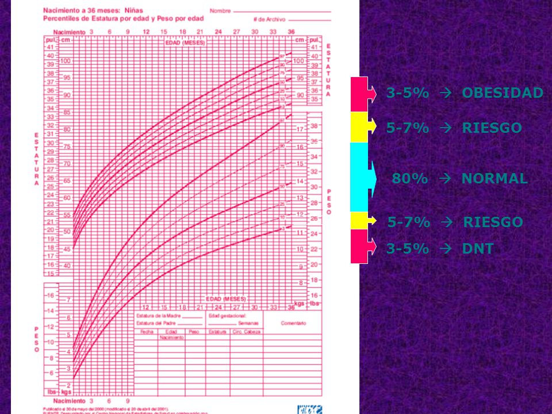This screenshot has width=552, height=414.
Task: Click the "Edad gestacional" label
Action: pyautogui.click(x=227, y=316)
